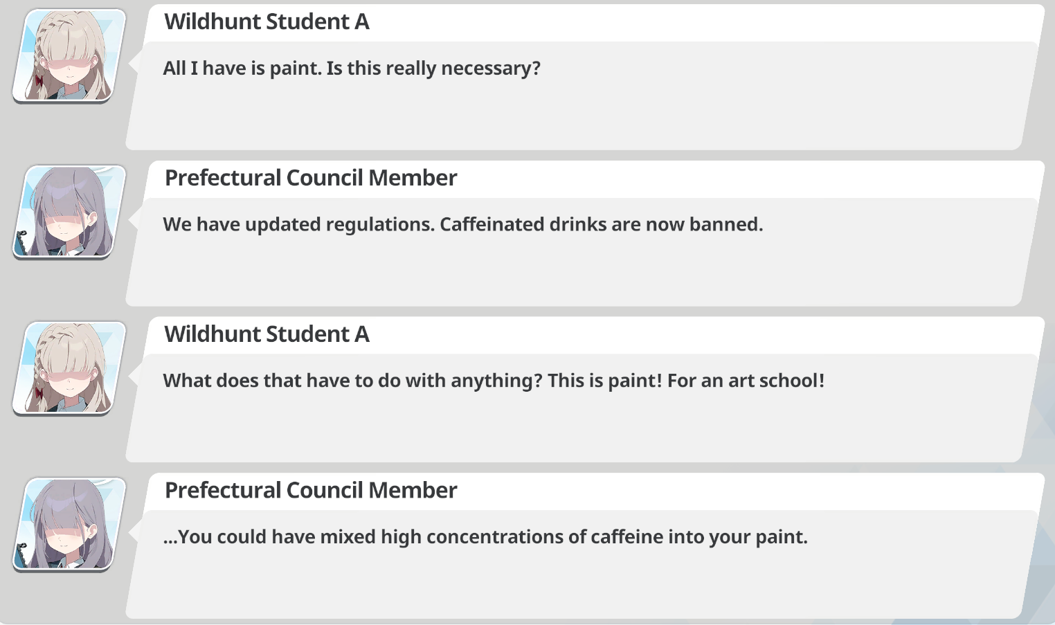Click the phrase "For an art school!"
This screenshot has width=1055, height=625.
tap(746, 381)
